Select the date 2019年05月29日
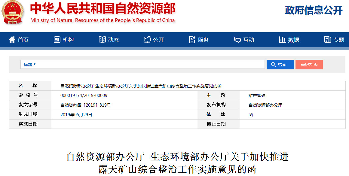The image size is (349, 176). click(x=76, y=115)
